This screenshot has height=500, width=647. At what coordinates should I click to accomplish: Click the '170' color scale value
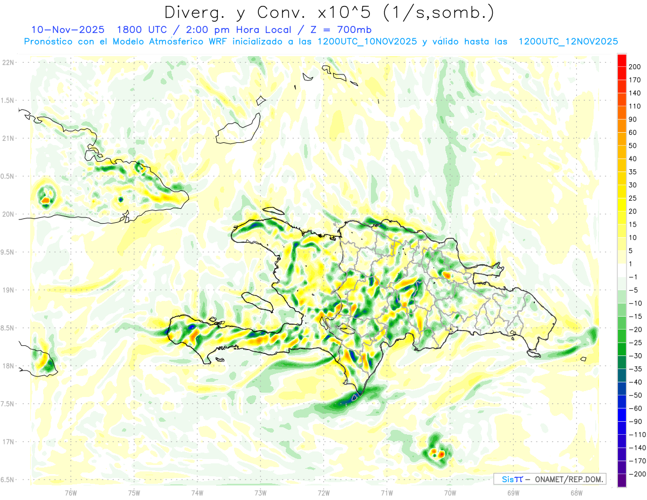(635, 80)
